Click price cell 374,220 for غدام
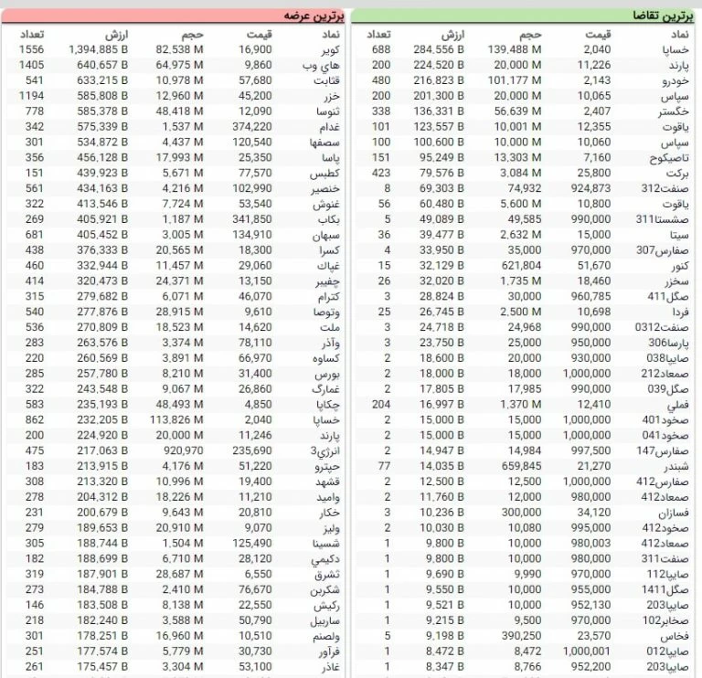Screen dimensions: 702x678 click(x=252, y=127)
